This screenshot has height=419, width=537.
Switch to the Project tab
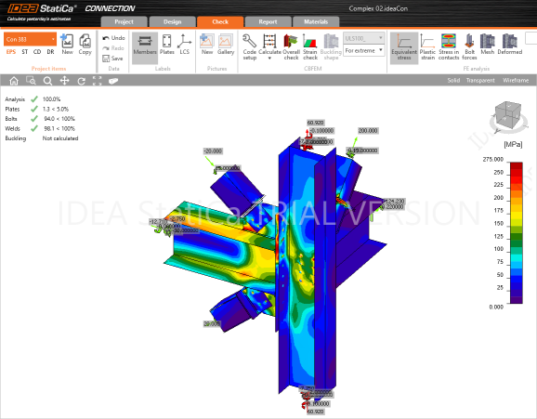(x=124, y=21)
